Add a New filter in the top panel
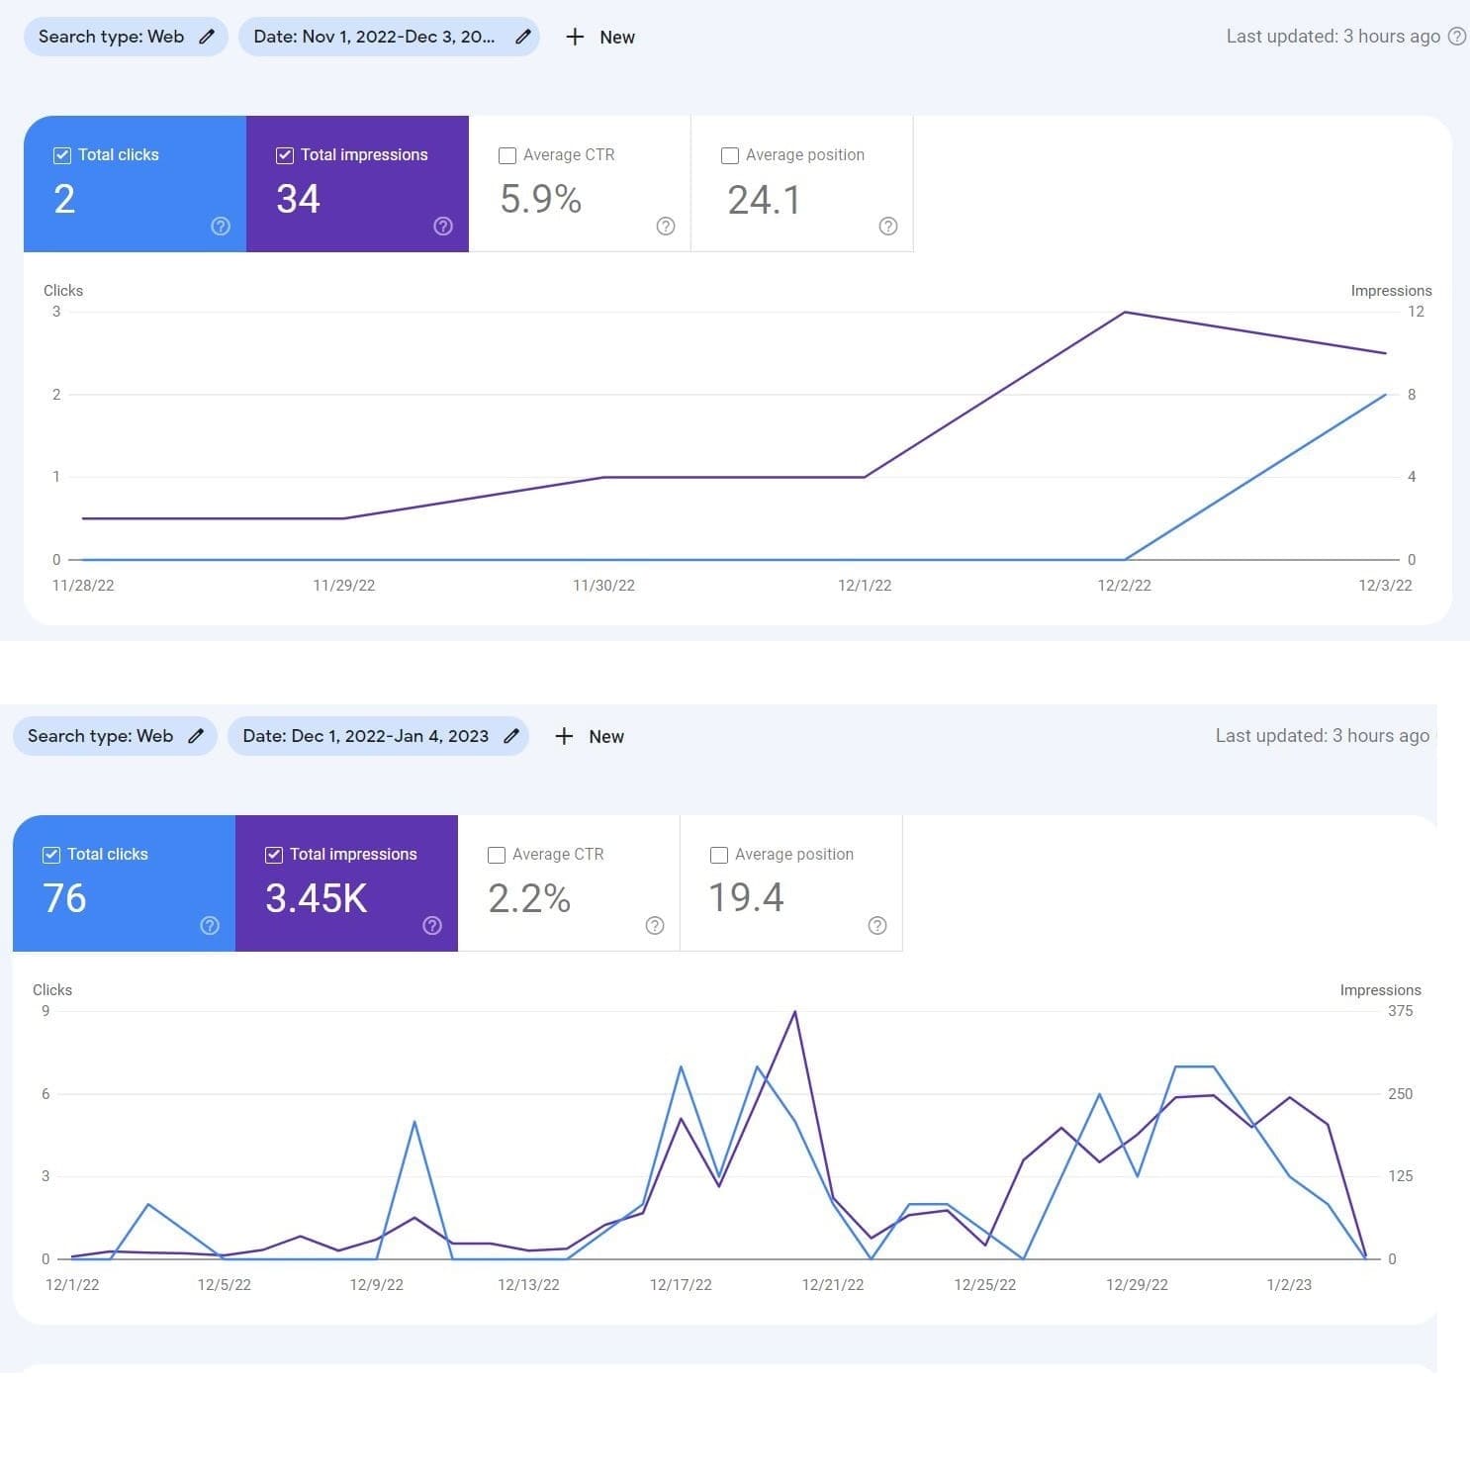 point(600,37)
